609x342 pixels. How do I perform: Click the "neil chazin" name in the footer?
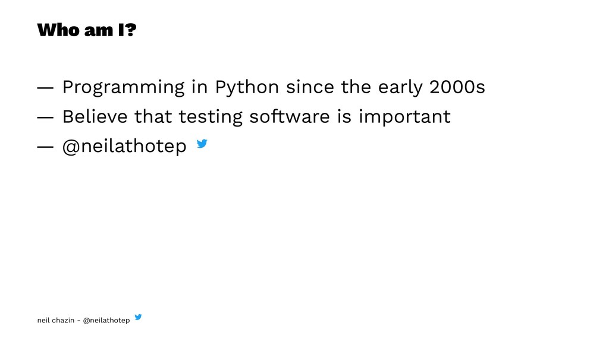coord(56,321)
